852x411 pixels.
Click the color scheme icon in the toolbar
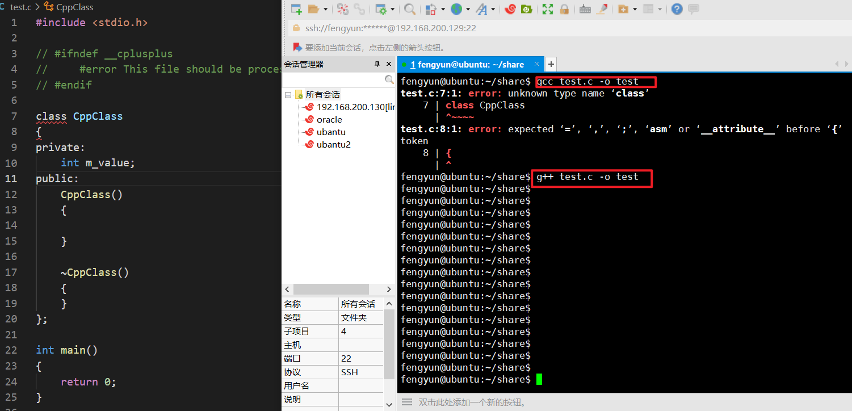(x=430, y=9)
